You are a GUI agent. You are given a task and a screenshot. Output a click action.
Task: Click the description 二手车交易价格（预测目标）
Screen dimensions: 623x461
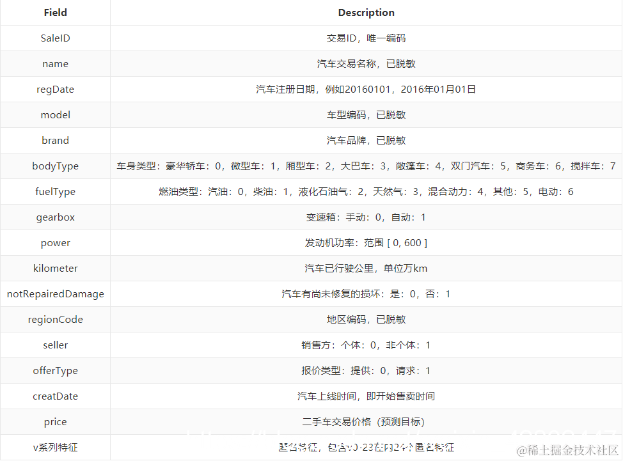point(364,422)
